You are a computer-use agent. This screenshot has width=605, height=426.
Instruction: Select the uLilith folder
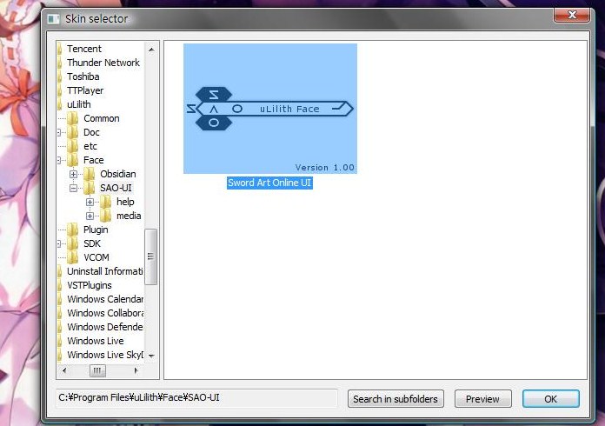(x=79, y=104)
